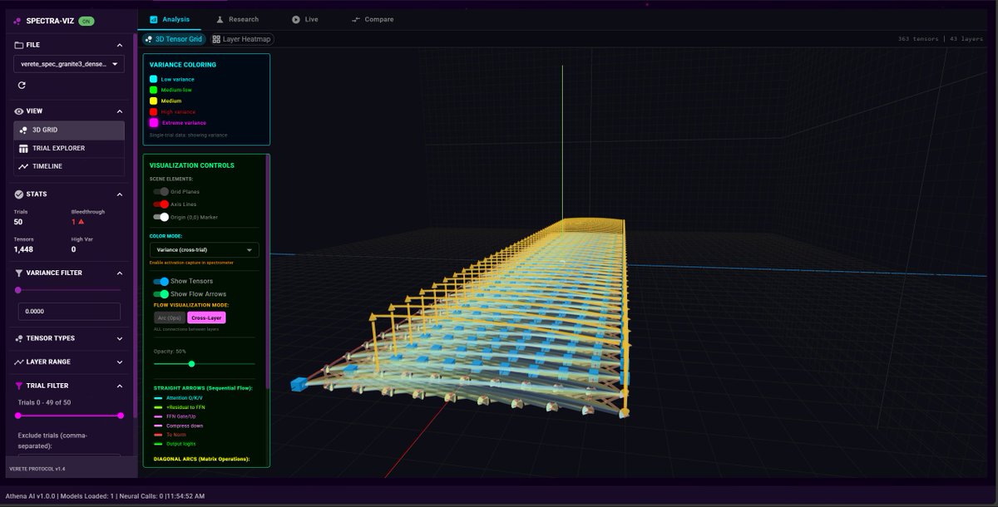Click the red Bleedthrough warning triangle
The width and height of the screenshot is (998, 507).
(x=82, y=223)
